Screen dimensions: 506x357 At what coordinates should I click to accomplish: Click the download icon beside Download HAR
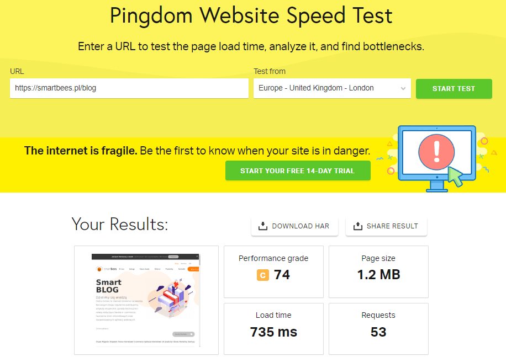pyautogui.click(x=263, y=226)
